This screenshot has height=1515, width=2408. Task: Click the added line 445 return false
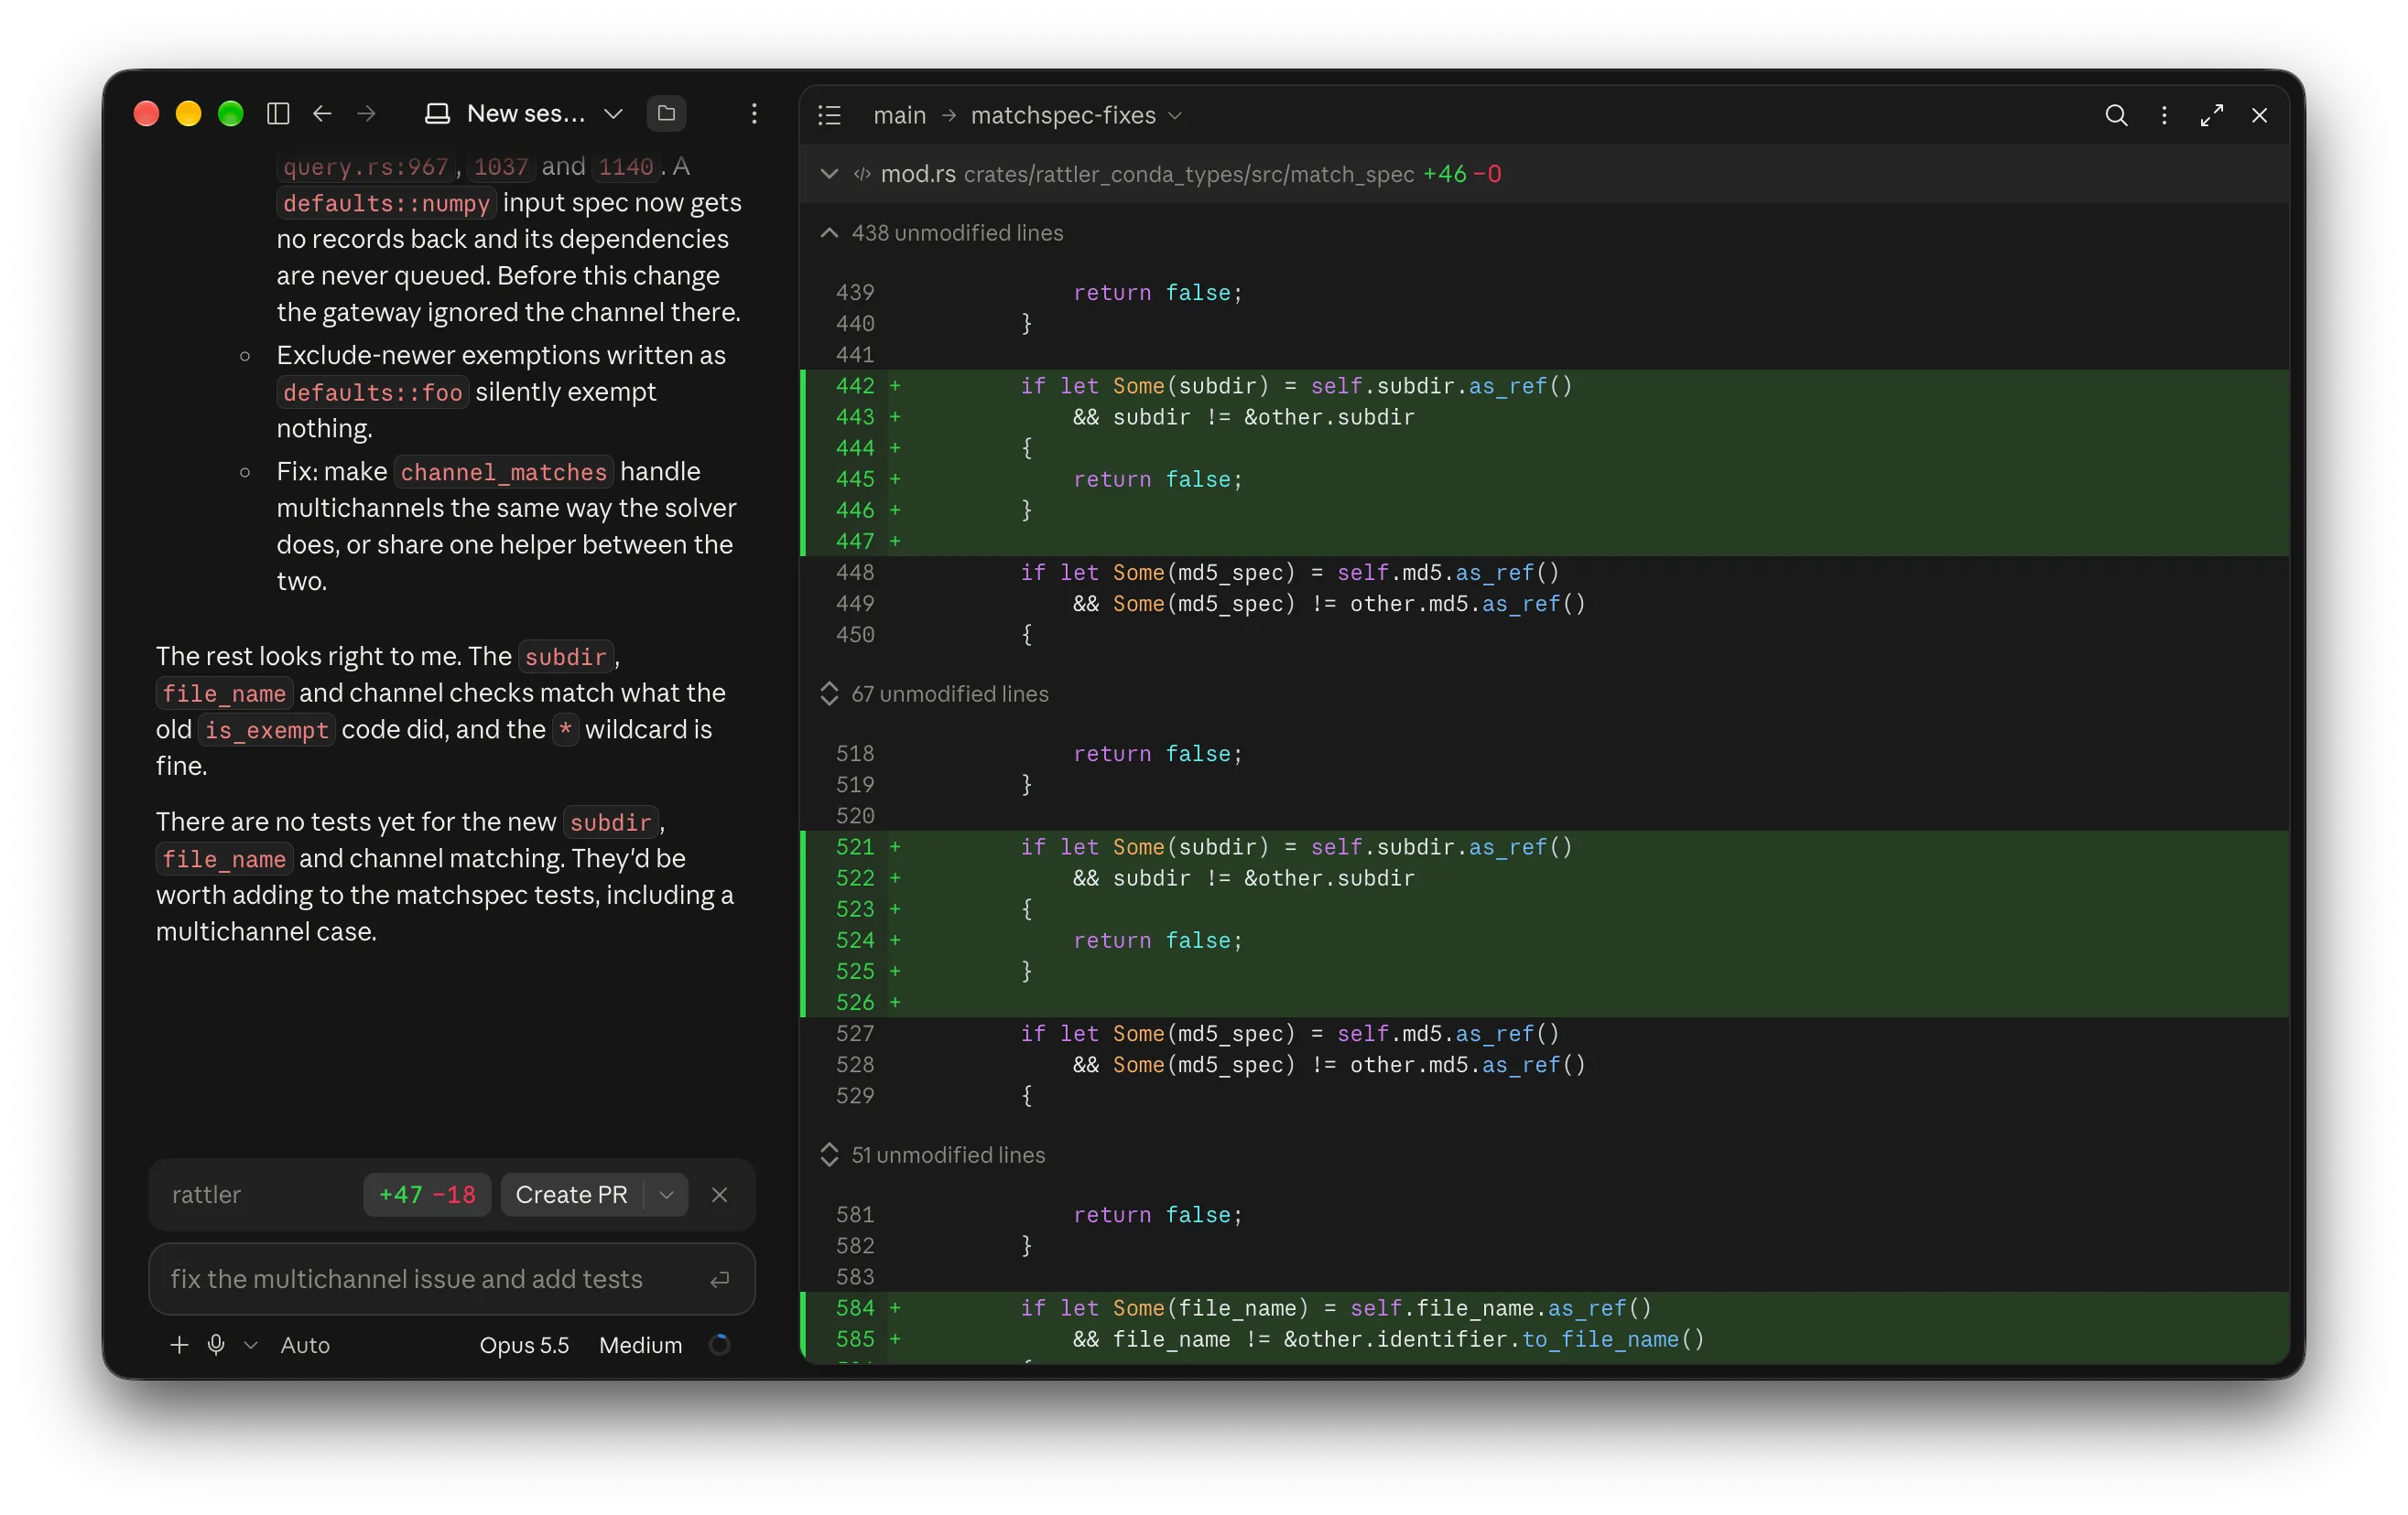click(1157, 478)
